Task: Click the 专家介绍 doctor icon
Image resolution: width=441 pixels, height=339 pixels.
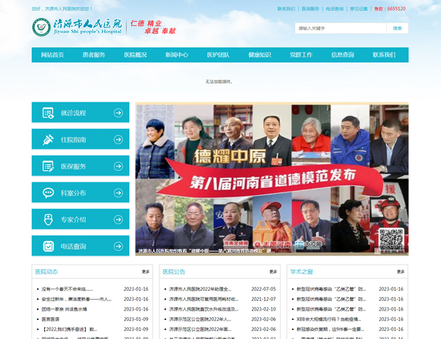Action: [48, 219]
